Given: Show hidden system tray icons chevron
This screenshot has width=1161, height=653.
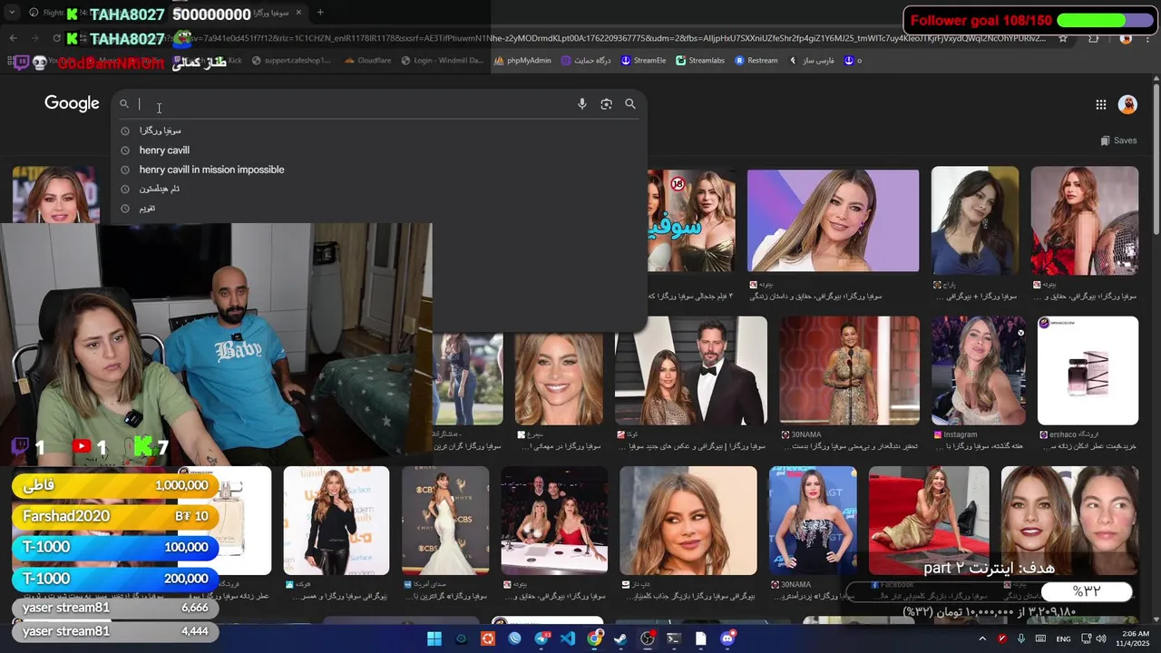Looking at the screenshot, I should (982, 638).
